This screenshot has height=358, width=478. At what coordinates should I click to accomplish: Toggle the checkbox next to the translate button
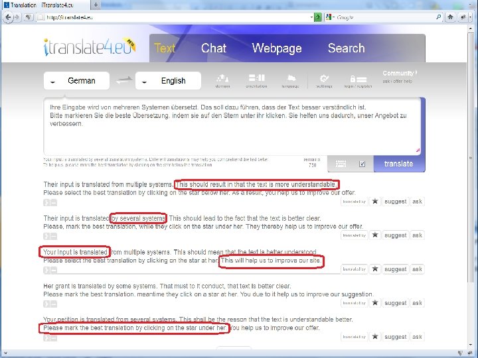pos(362,164)
